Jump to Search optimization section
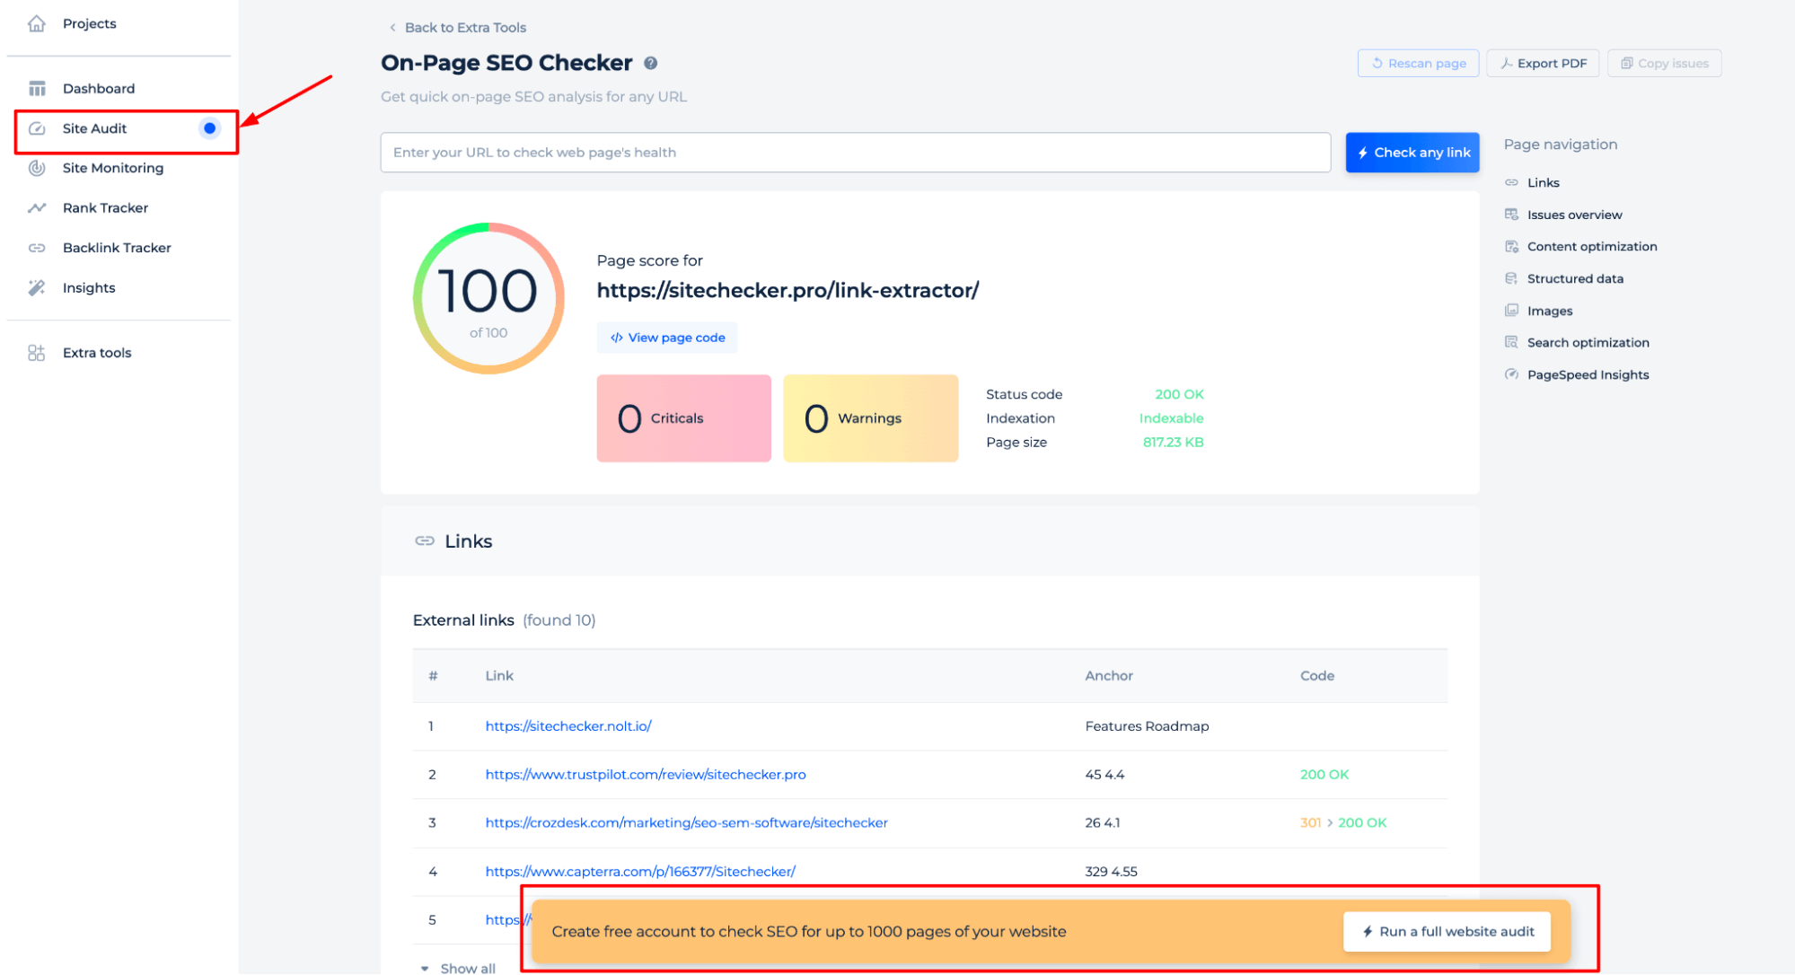This screenshot has height=975, width=1795. point(1588,342)
